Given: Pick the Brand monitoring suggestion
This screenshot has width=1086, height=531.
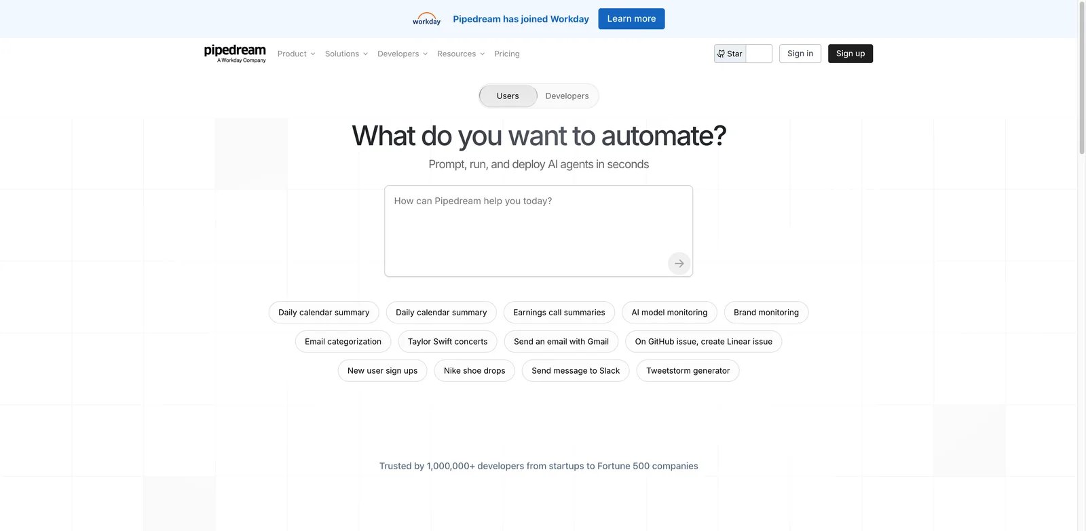Looking at the screenshot, I should pos(766,313).
